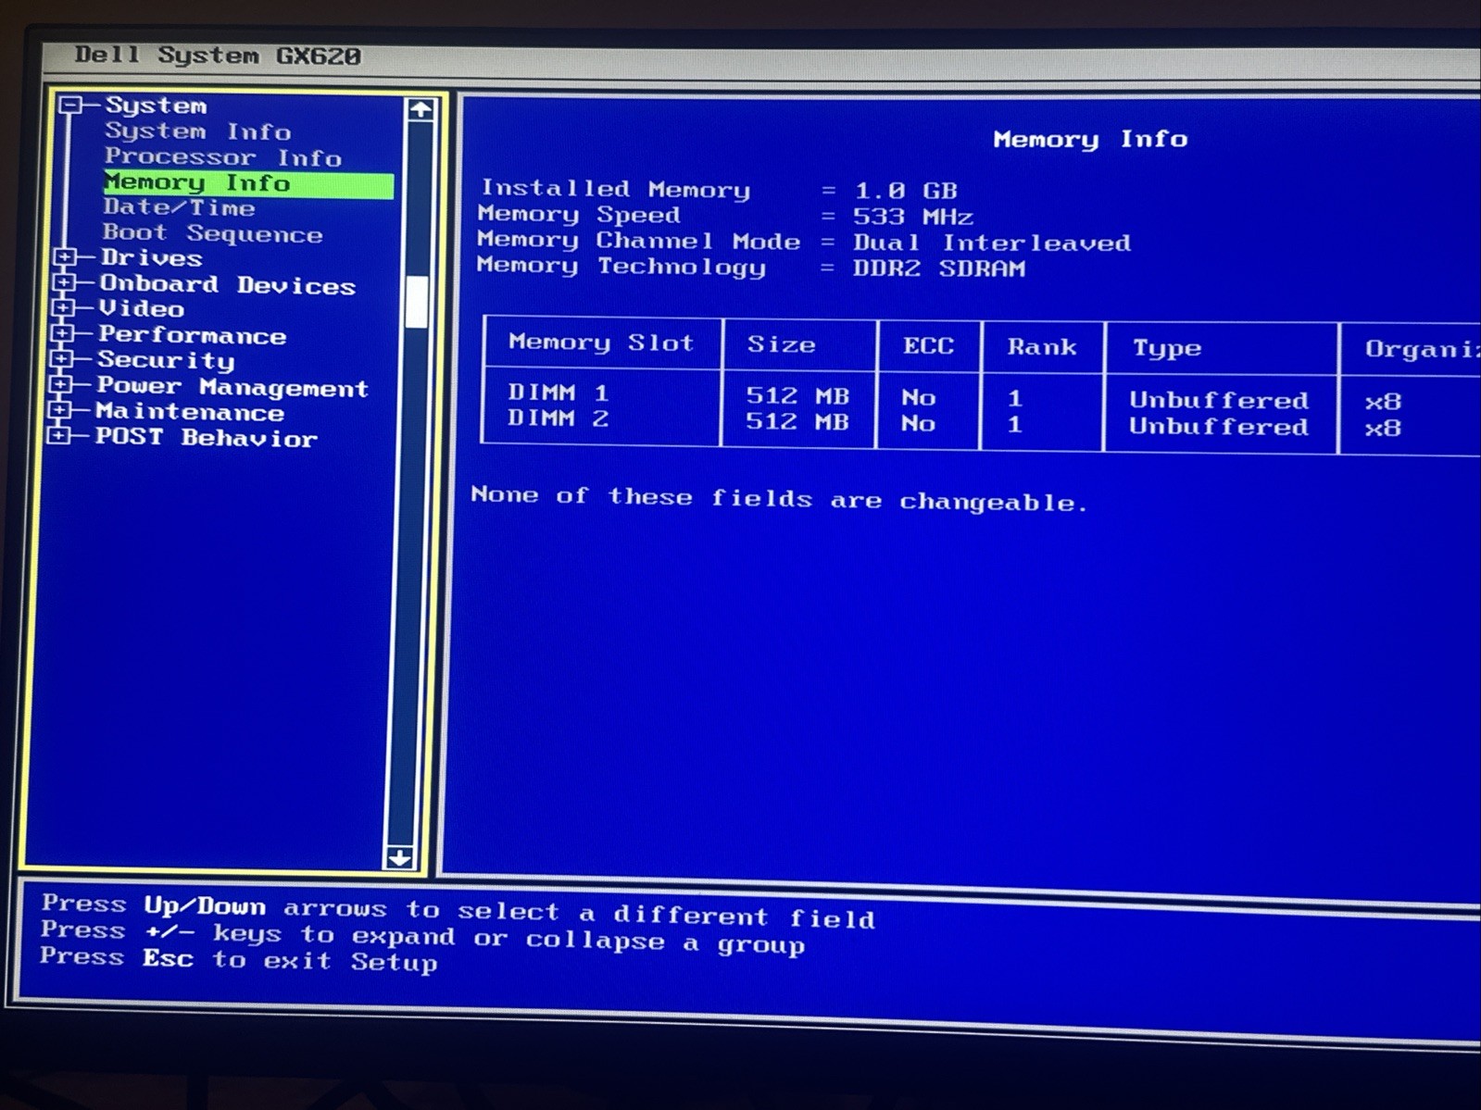1481x1110 pixels.
Task: Click the 512 MB size for DIMM 2
Action: [x=797, y=422]
